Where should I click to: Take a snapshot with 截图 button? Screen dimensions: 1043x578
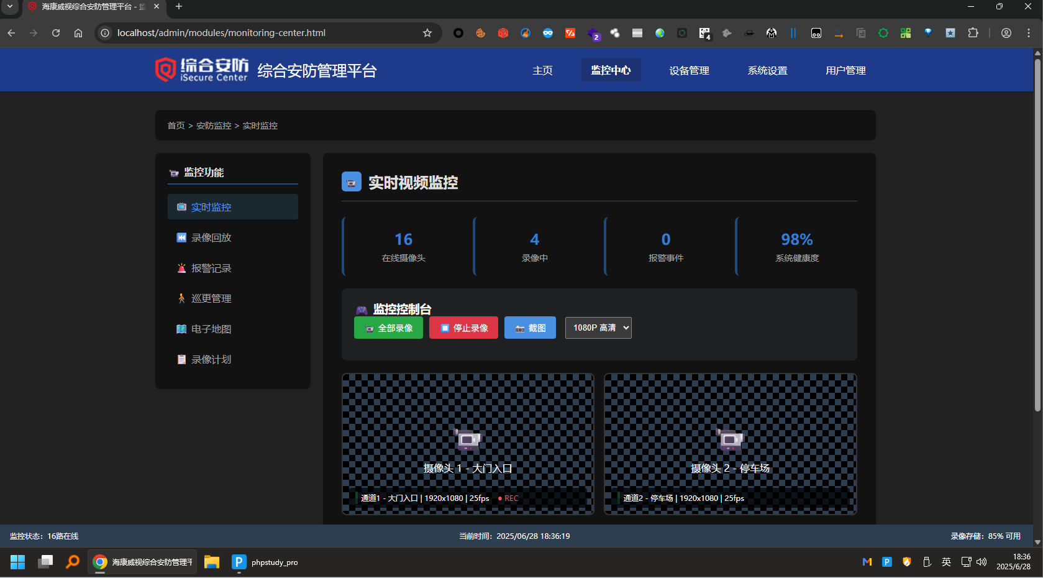click(530, 328)
